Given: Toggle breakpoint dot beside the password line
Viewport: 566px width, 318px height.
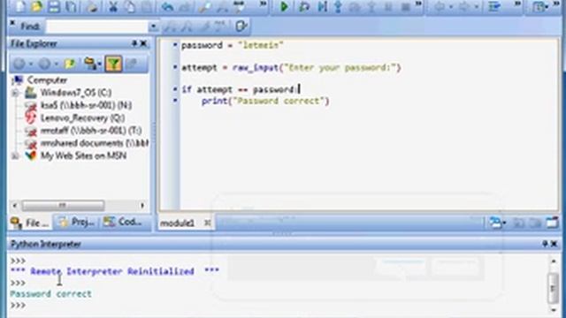Looking at the screenshot, I should (175, 45).
